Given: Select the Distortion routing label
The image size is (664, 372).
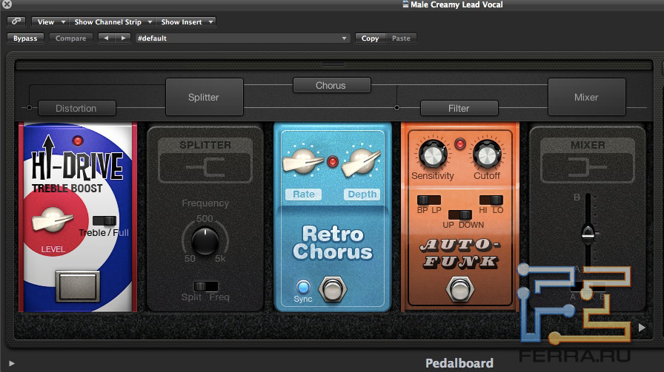Looking at the screenshot, I should [76, 108].
